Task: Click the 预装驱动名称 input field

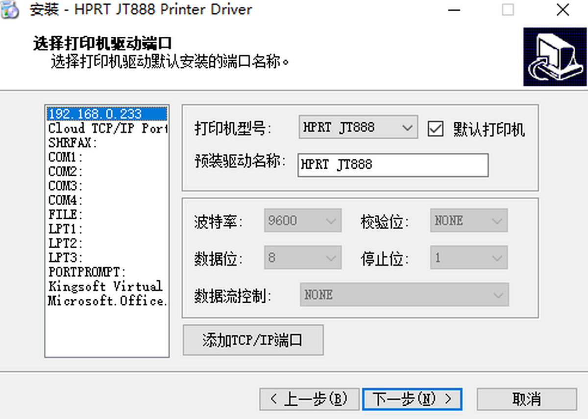Action: 393,165
